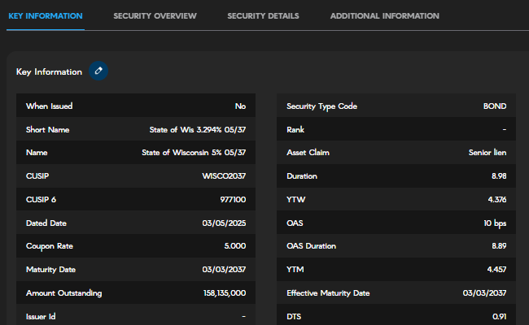Viewport: 529px width, 325px height.
Task: Select the Security Type Code value BOND
Action: coord(494,106)
